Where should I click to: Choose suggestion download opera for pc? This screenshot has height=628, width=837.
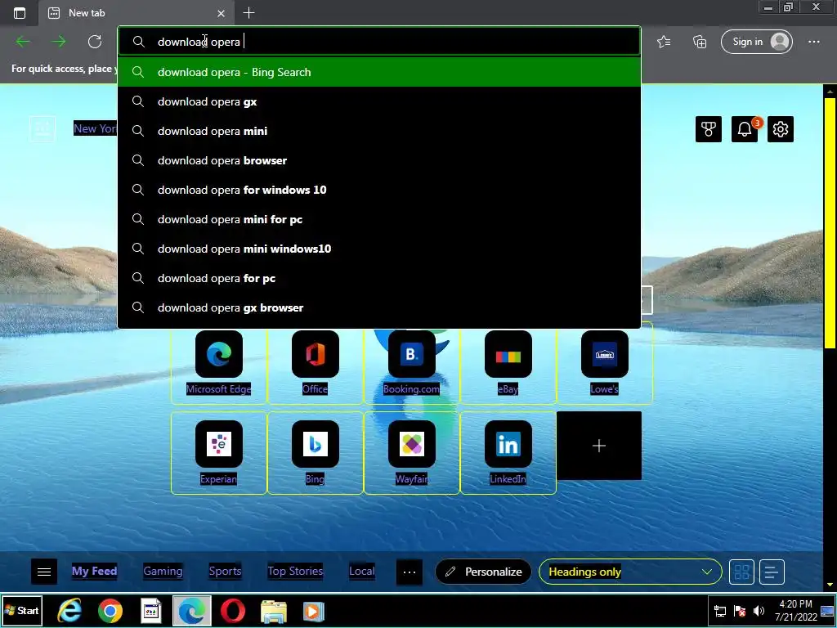tap(379, 278)
